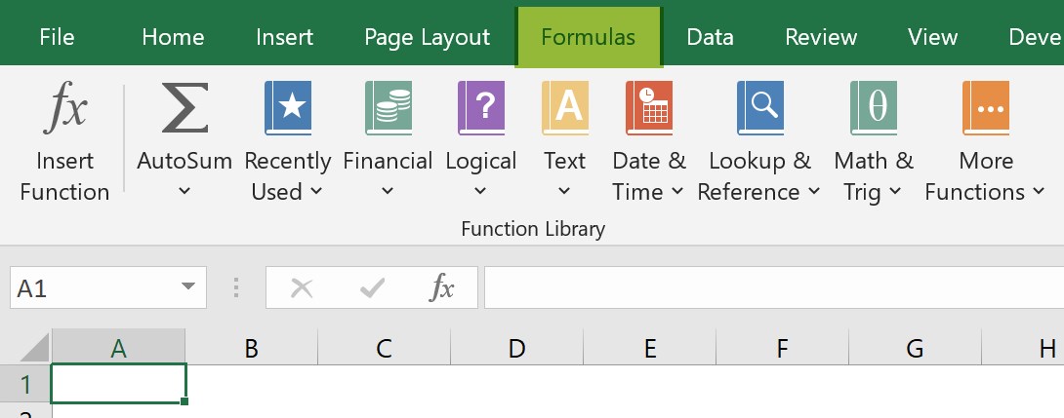Select column B header
Screen dimensions: 1064x418
(x=251, y=348)
